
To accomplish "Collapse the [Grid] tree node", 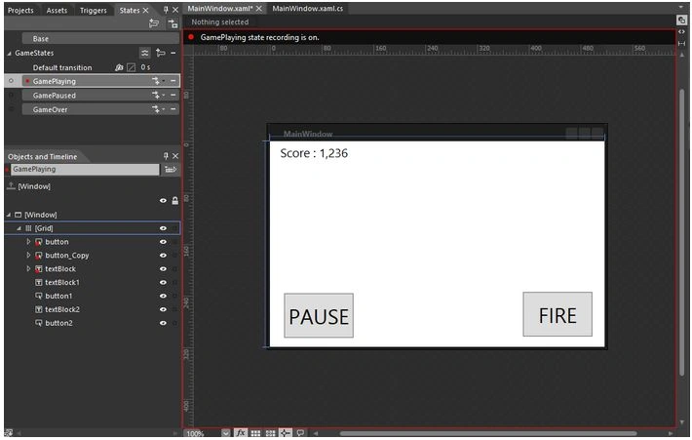I will click(x=19, y=228).
